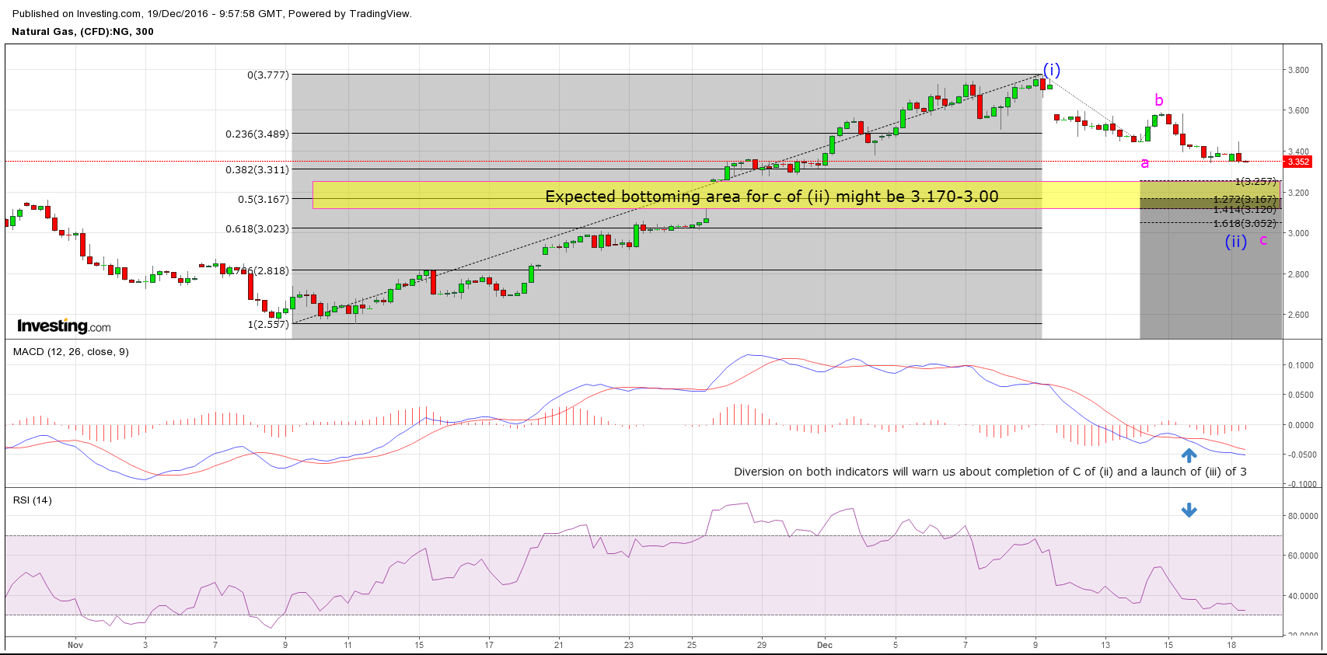Click the Natural Gas, (CFD):NG, 300 title
The width and height of the screenshot is (1327, 655).
click(x=82, y=32)
